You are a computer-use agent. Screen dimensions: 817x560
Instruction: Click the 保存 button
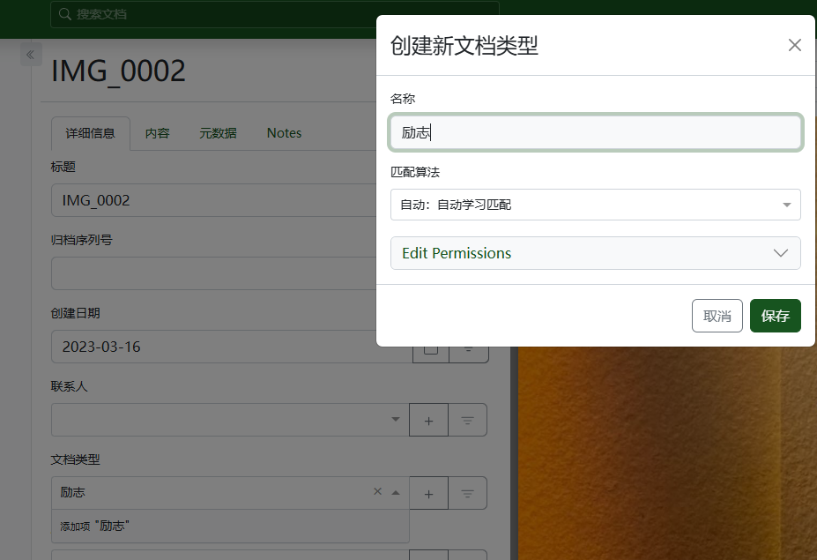775,316
